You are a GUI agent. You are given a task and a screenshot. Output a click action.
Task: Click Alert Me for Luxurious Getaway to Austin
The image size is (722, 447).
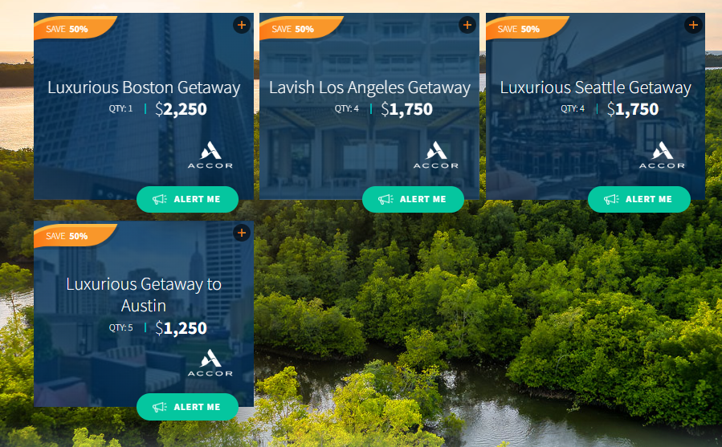click(x=187, y=407)
